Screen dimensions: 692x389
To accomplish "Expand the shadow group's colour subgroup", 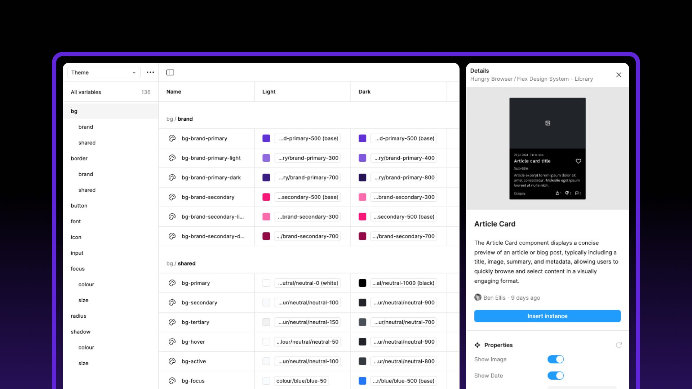I will [86, 347].
